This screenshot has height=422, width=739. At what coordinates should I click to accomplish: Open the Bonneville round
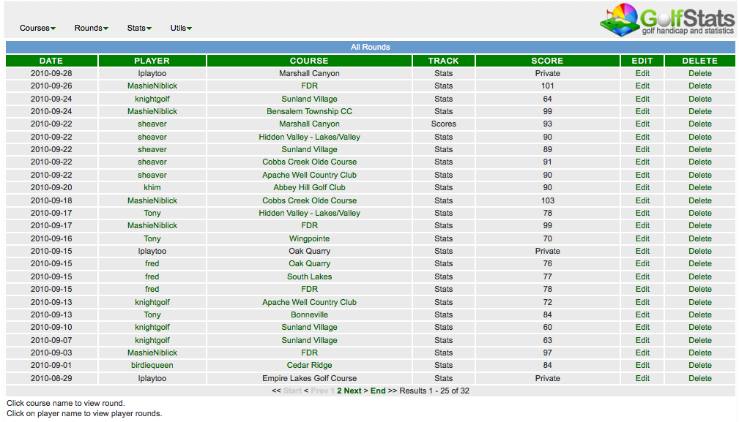point(309,314)
